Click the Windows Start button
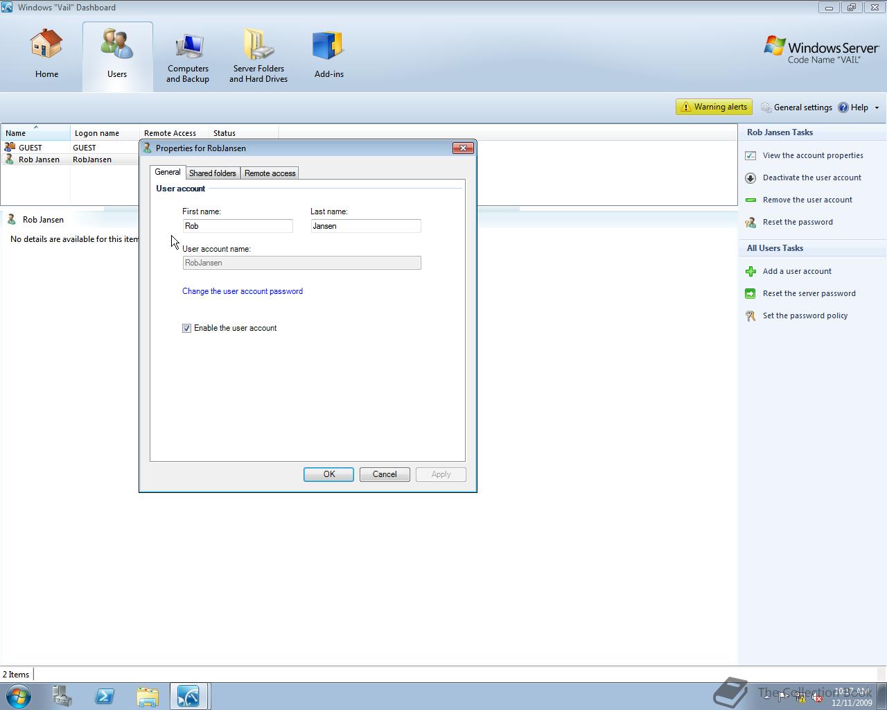This screenshot has width=887, height=710. [x=18, y=696]
